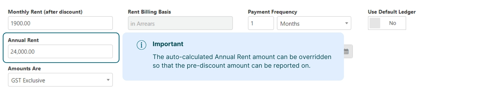This screenshot has height=93, width=480.
Task: Click the Monthly Rent field showing 1900.00
Action: (x=60, y=23)
